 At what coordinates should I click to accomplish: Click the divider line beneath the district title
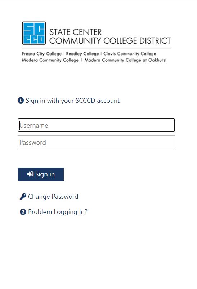point(96,48)
